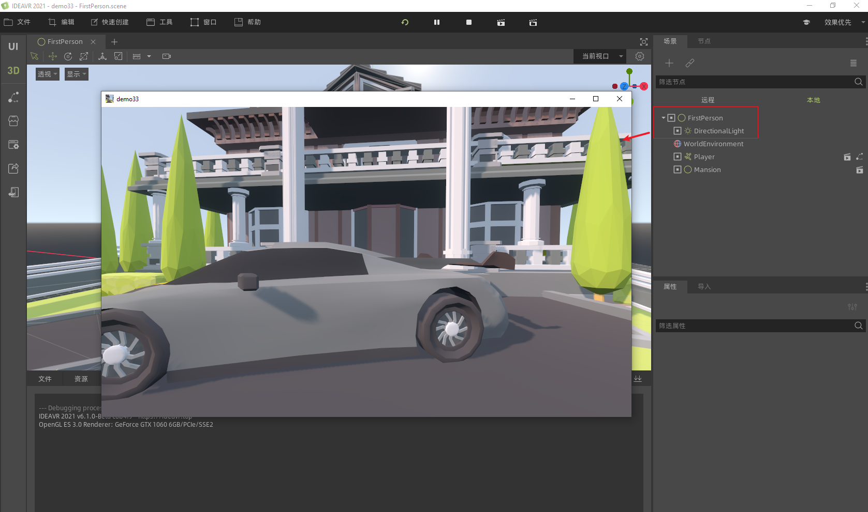Open the 快速创建 menu

coord(110,22)
